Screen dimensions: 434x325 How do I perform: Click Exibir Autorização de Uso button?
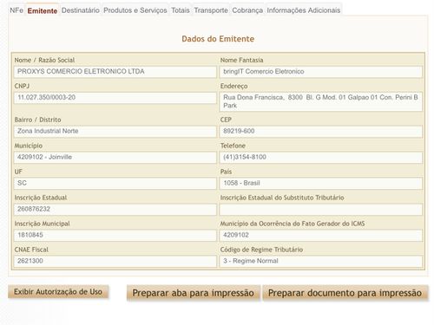pyautogui.click(x=58, y=292)
